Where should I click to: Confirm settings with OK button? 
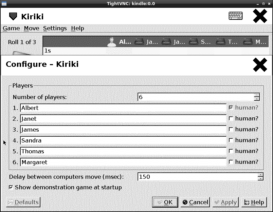point(165,202)
